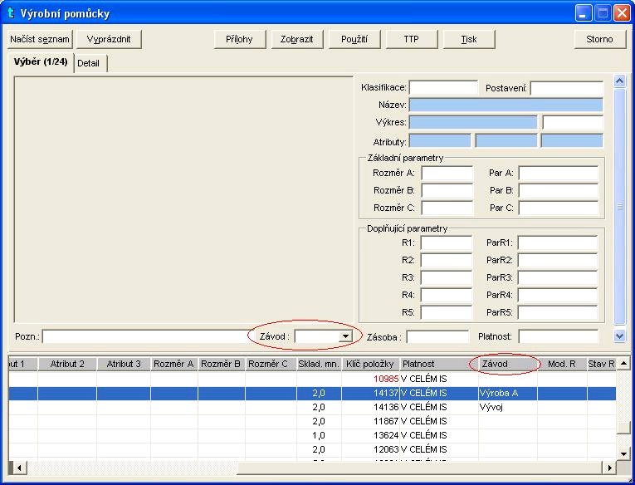Click table vertical scrollbar up arrow
This screenshot has width=635, height=485.
coord(623,364)
